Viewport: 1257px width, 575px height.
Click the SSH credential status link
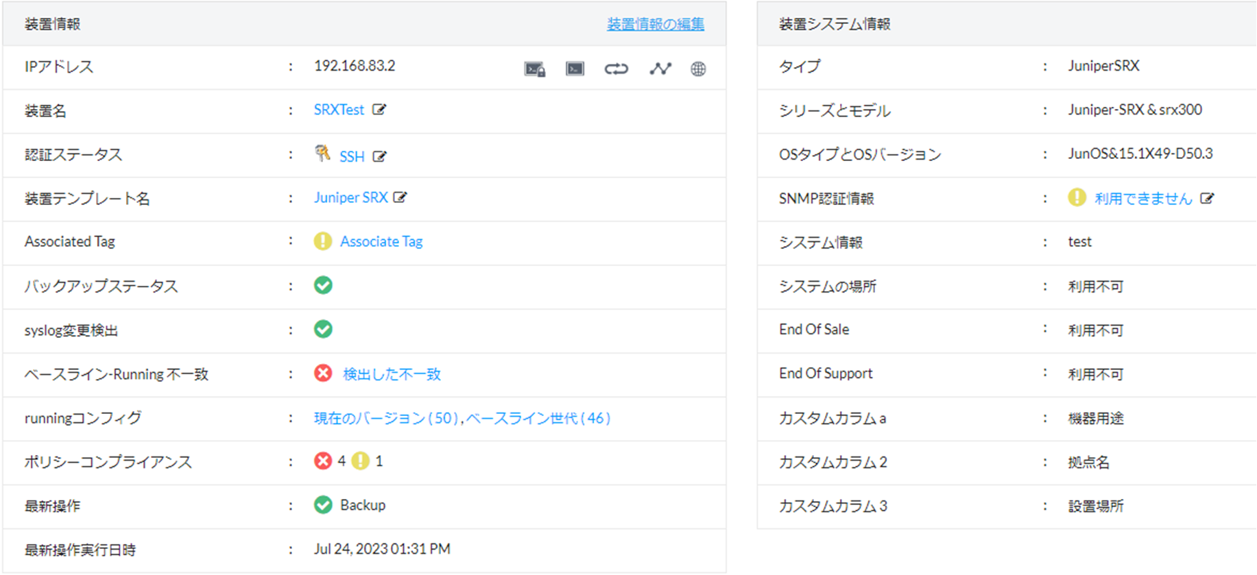point(352,157)
